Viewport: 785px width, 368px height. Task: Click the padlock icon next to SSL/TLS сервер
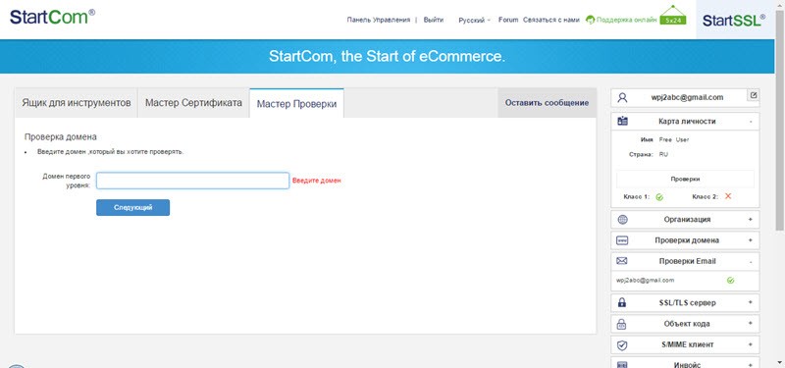point(622,302)
